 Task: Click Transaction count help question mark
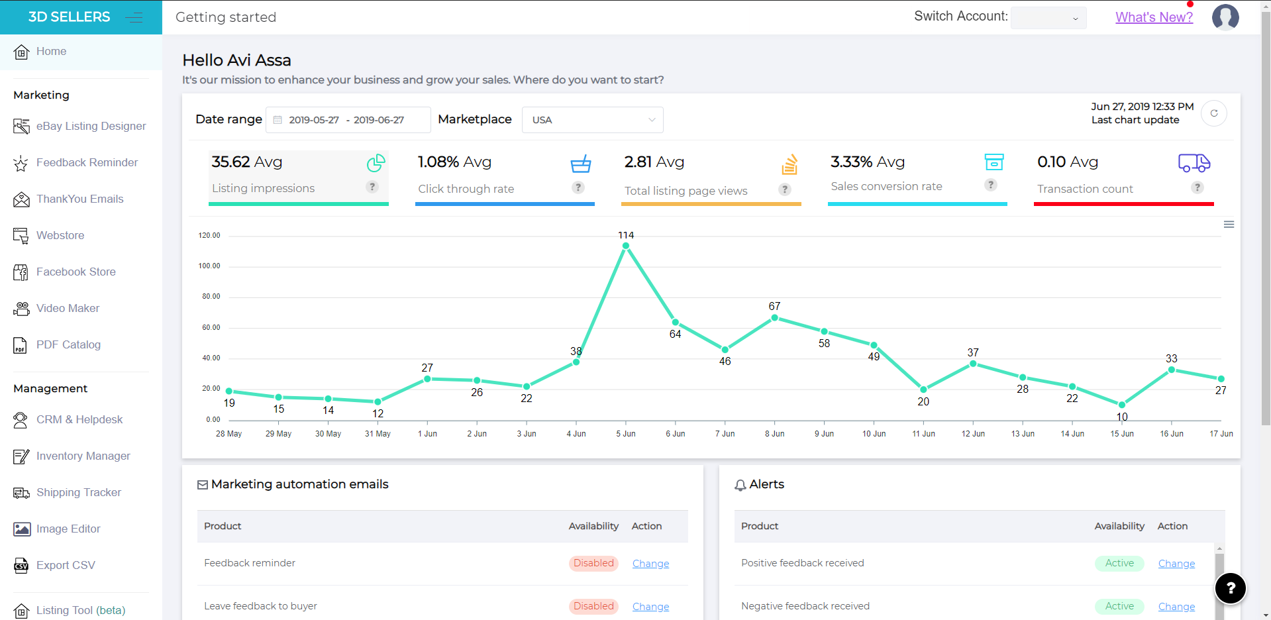pyautogui.click(x=1197, y=187)
